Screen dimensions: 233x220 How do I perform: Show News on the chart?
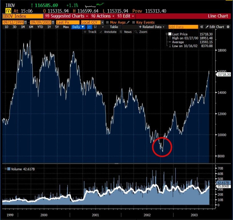126,32
